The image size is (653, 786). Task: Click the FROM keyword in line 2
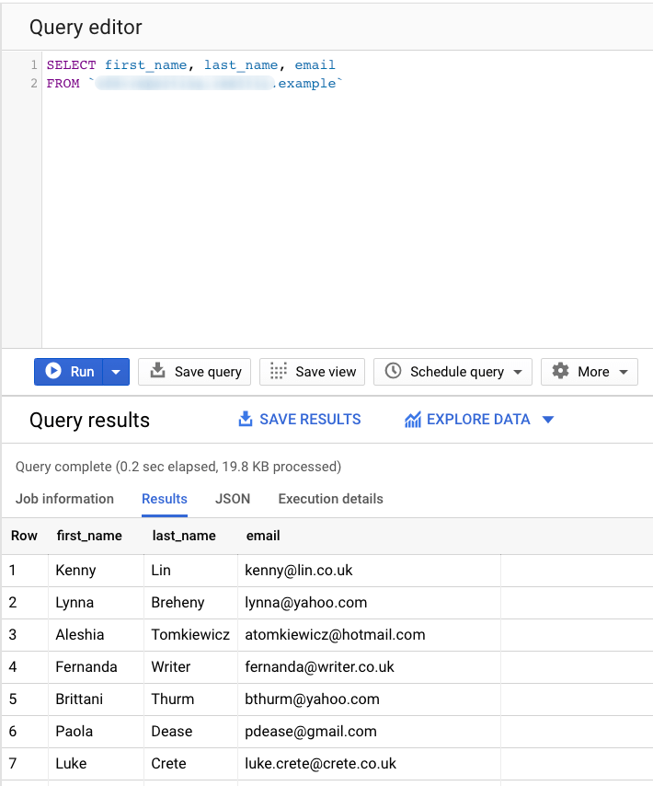(63, 83)
